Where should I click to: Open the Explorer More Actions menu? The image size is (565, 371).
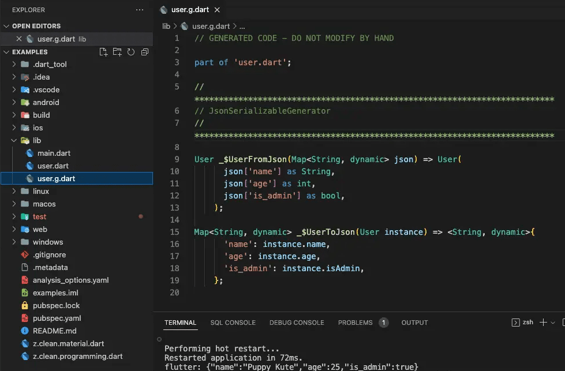[x=139, y=9]
